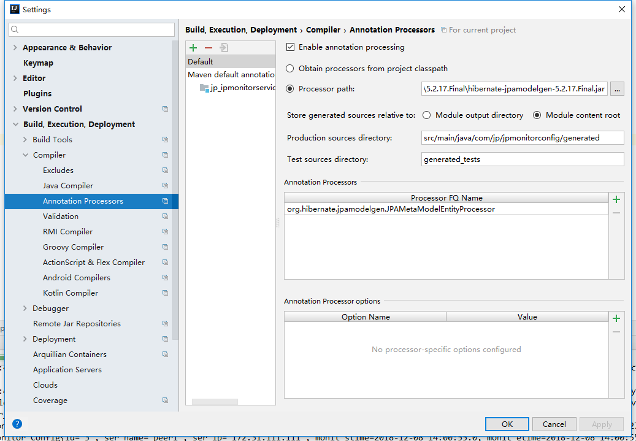Click the Processor path text field
Image resolution: width=636 pixels, height=441 pixels.
515,89
